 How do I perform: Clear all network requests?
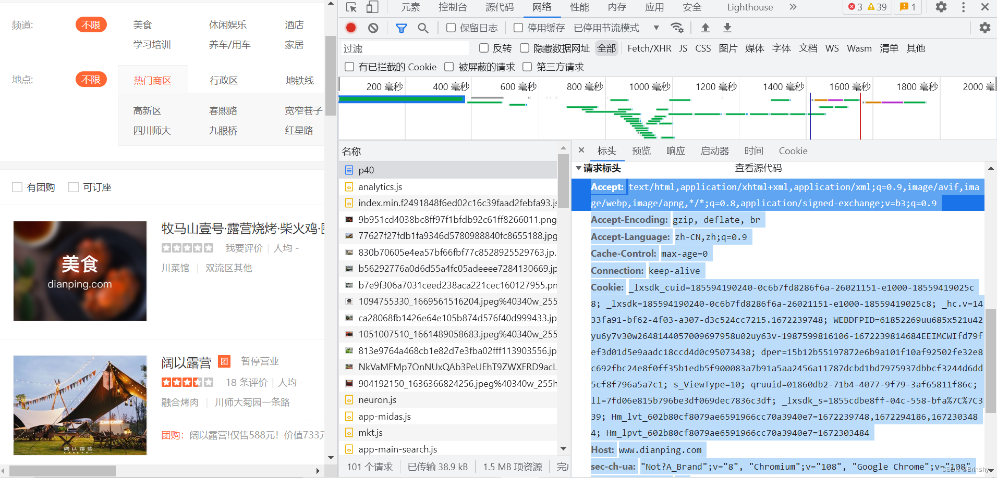tap(372, 28)
